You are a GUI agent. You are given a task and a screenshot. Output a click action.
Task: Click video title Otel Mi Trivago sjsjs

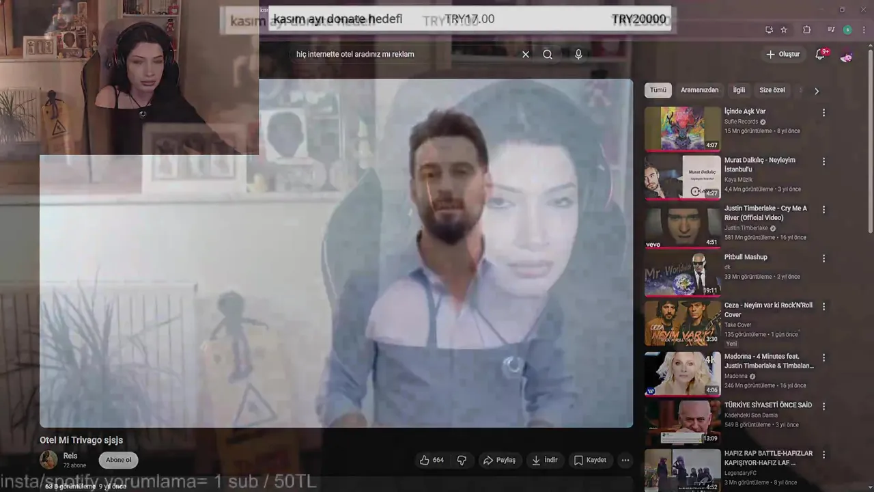click(x=81, y=440)
